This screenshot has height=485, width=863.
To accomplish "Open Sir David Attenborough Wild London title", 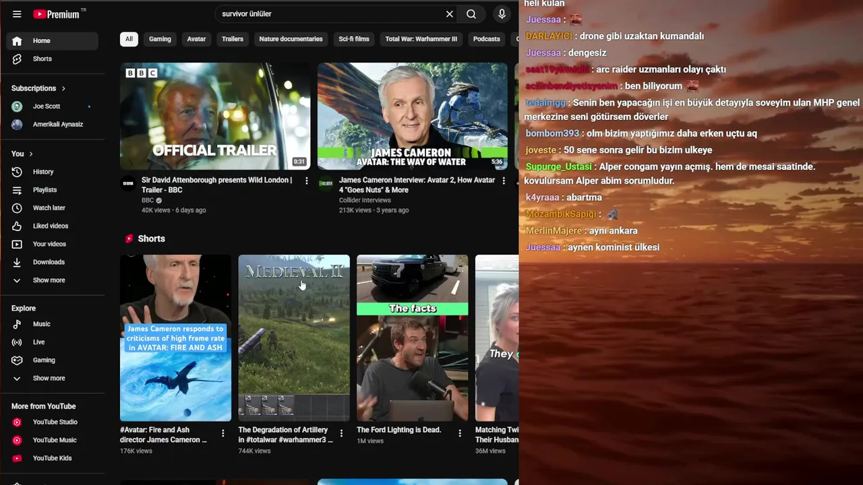I will click(217, 185).
